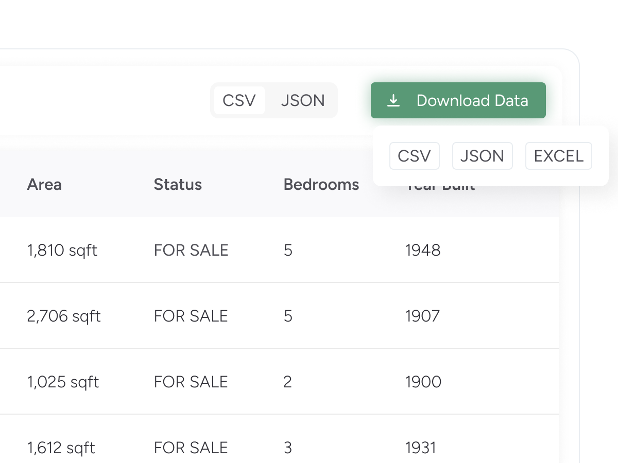Click the Download Data button label
This screenshot has height=463, width=618.
coord(472,101)
